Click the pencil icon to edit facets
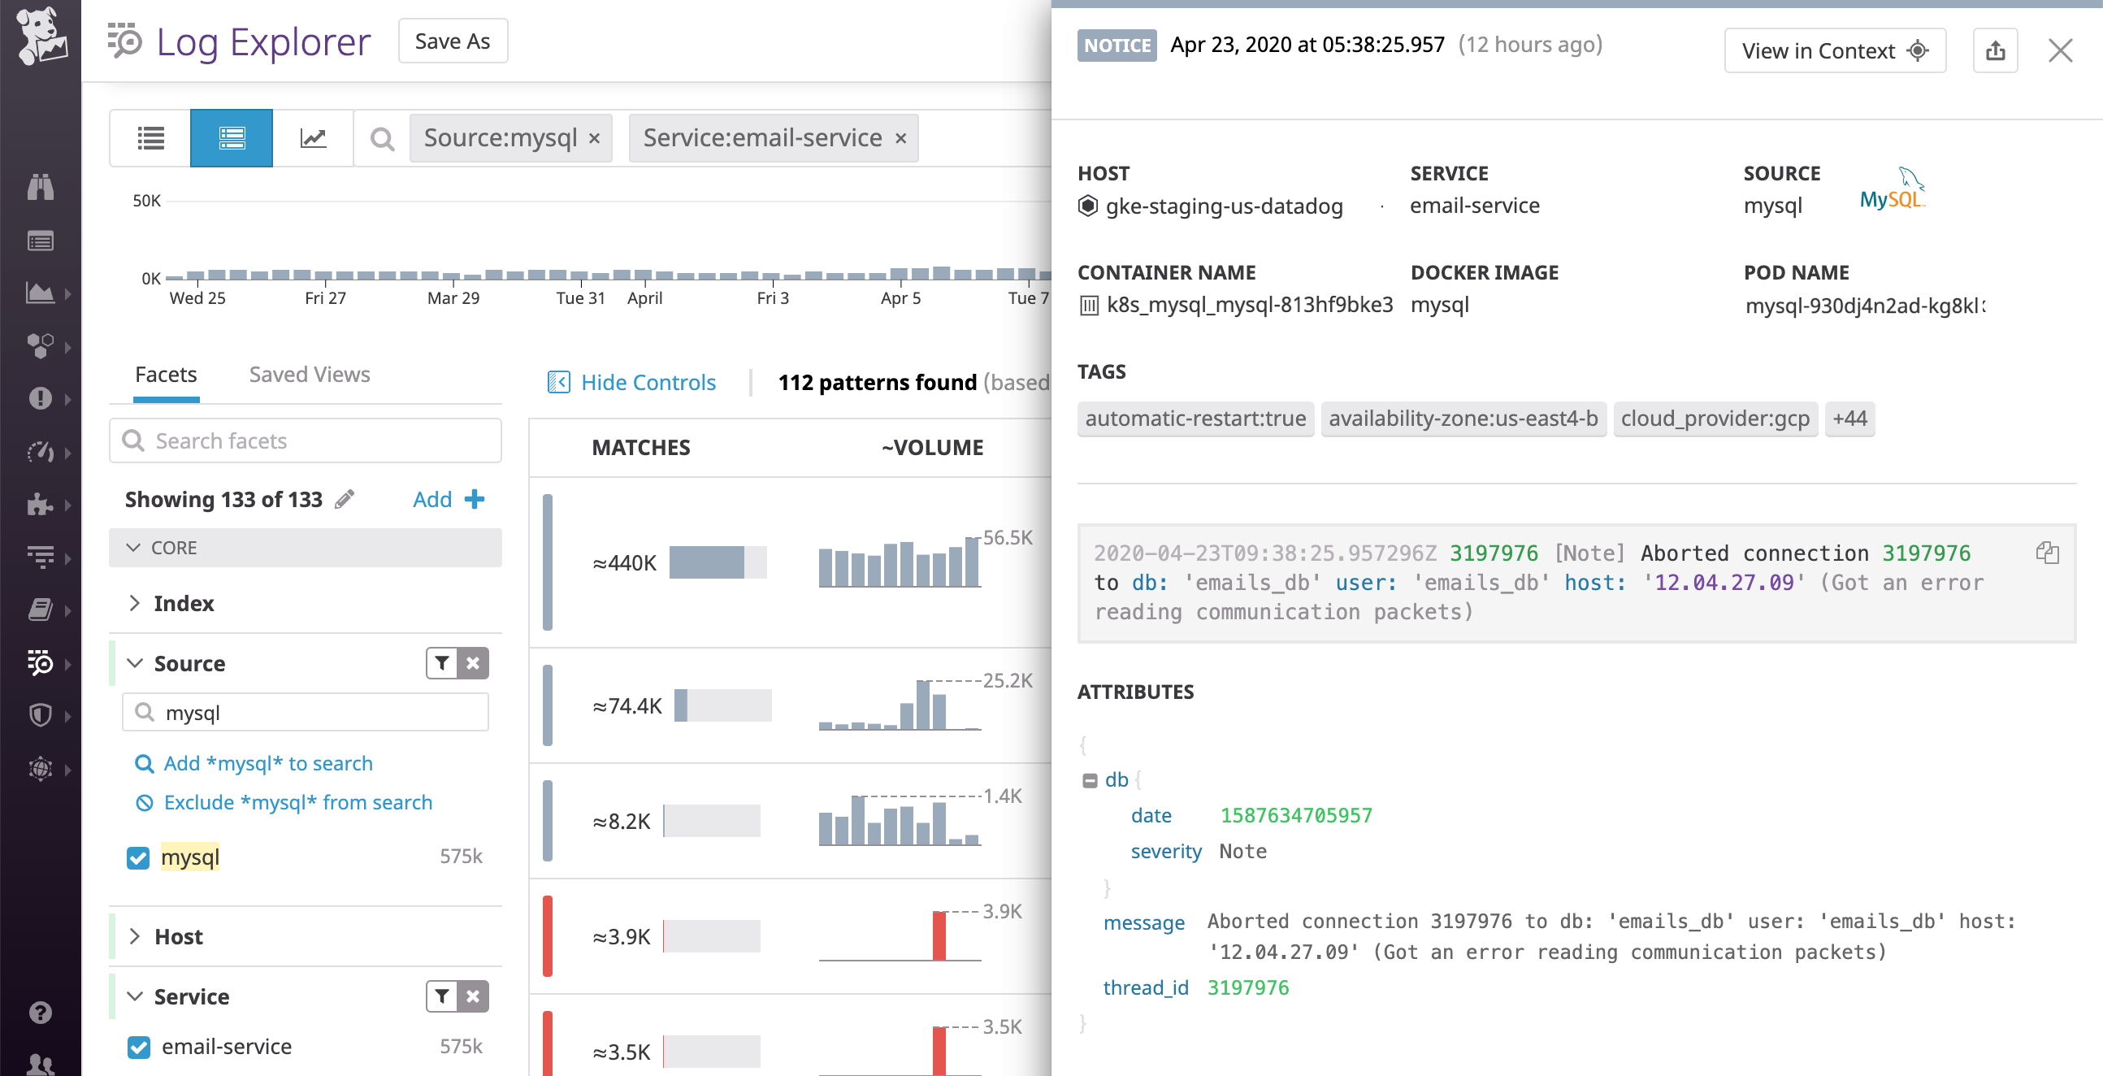This screenshot has width=2103, height=1076. click(345, 499)
